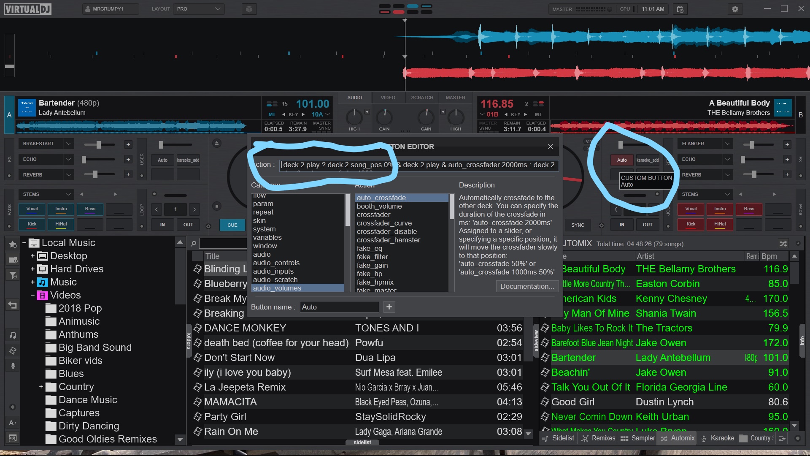Click the video film icon in browser sidebar
The width and height of the screenshot is (810, 456).
[x=13, y=350]
